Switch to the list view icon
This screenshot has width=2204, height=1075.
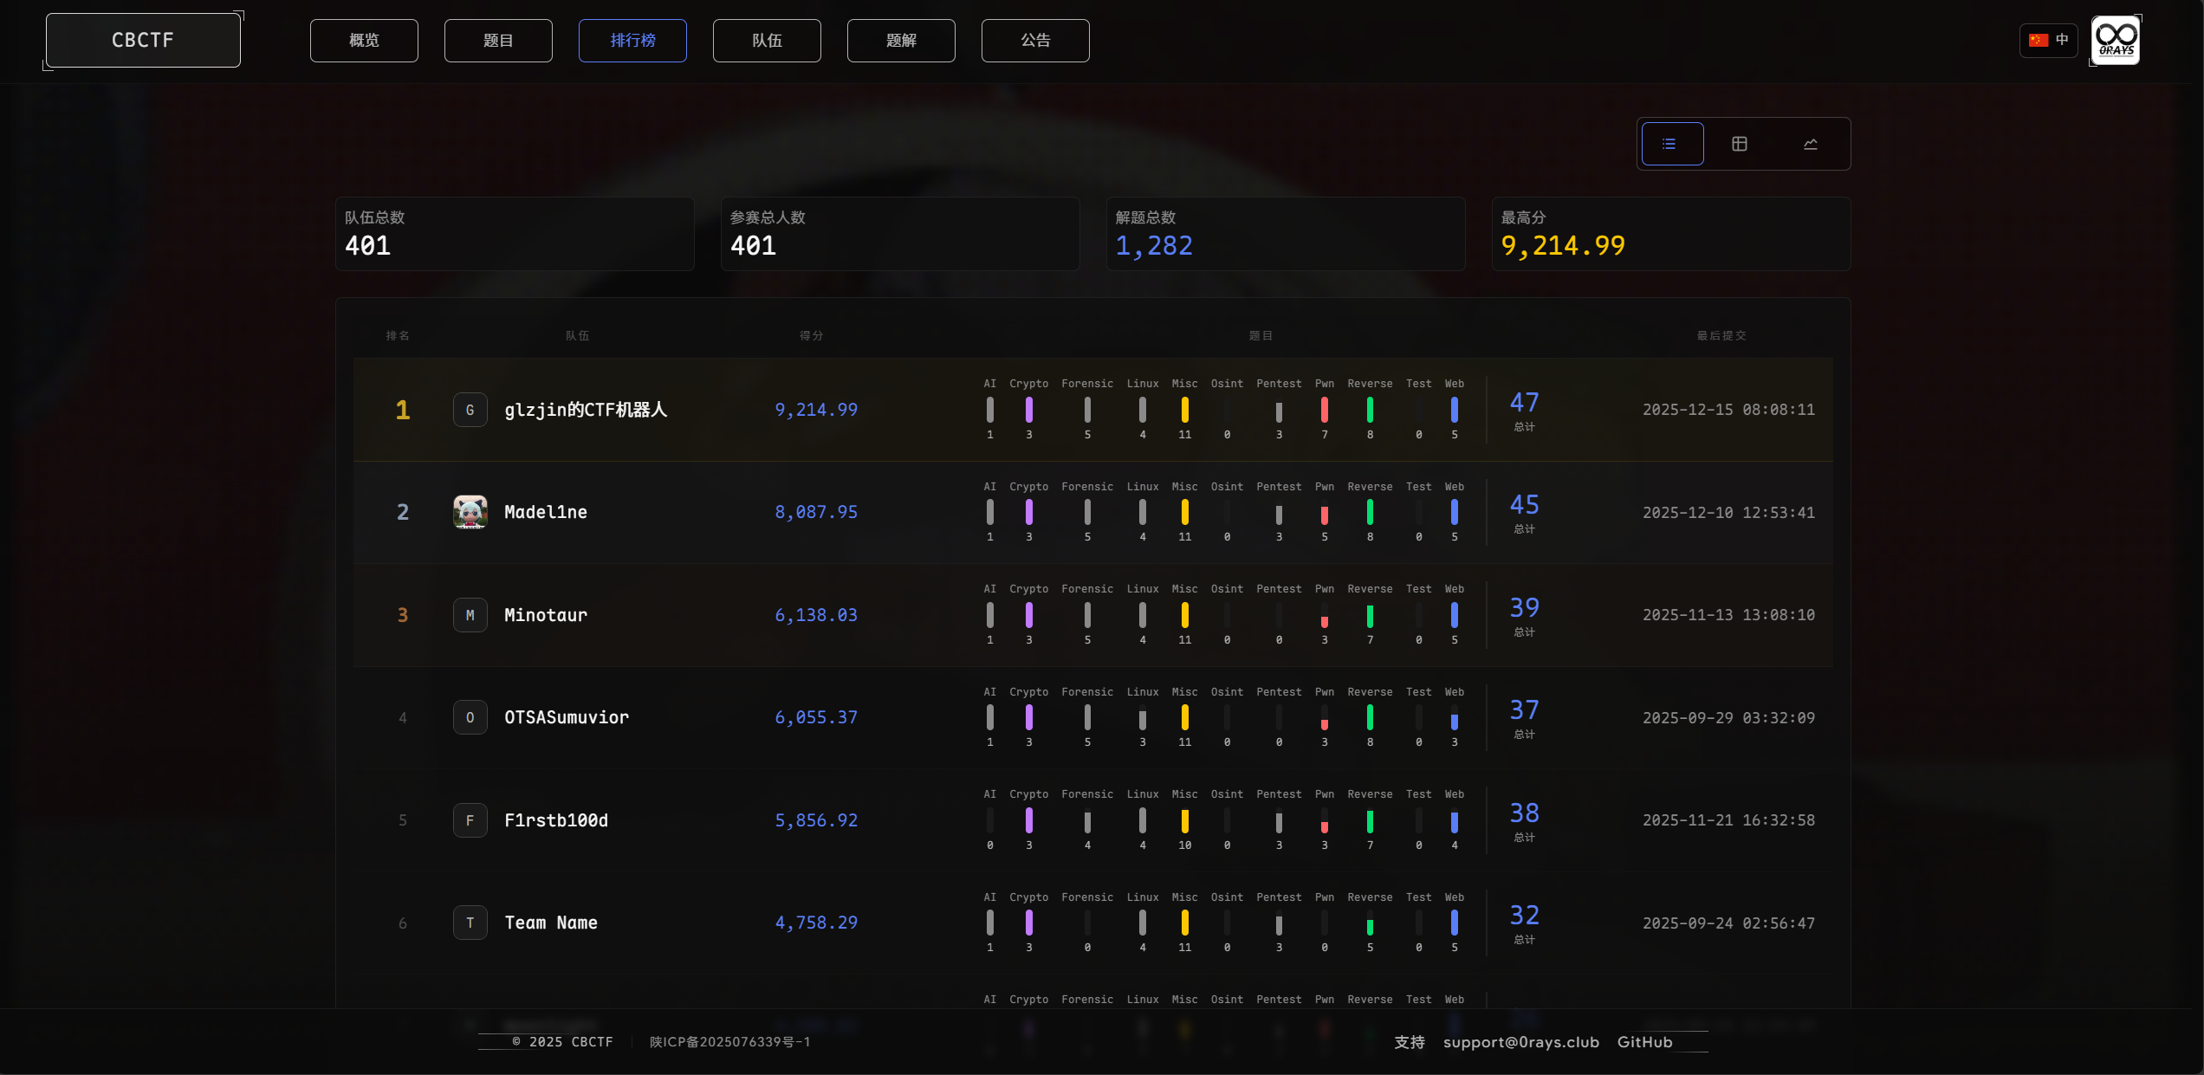click(x=1672, y=144)
